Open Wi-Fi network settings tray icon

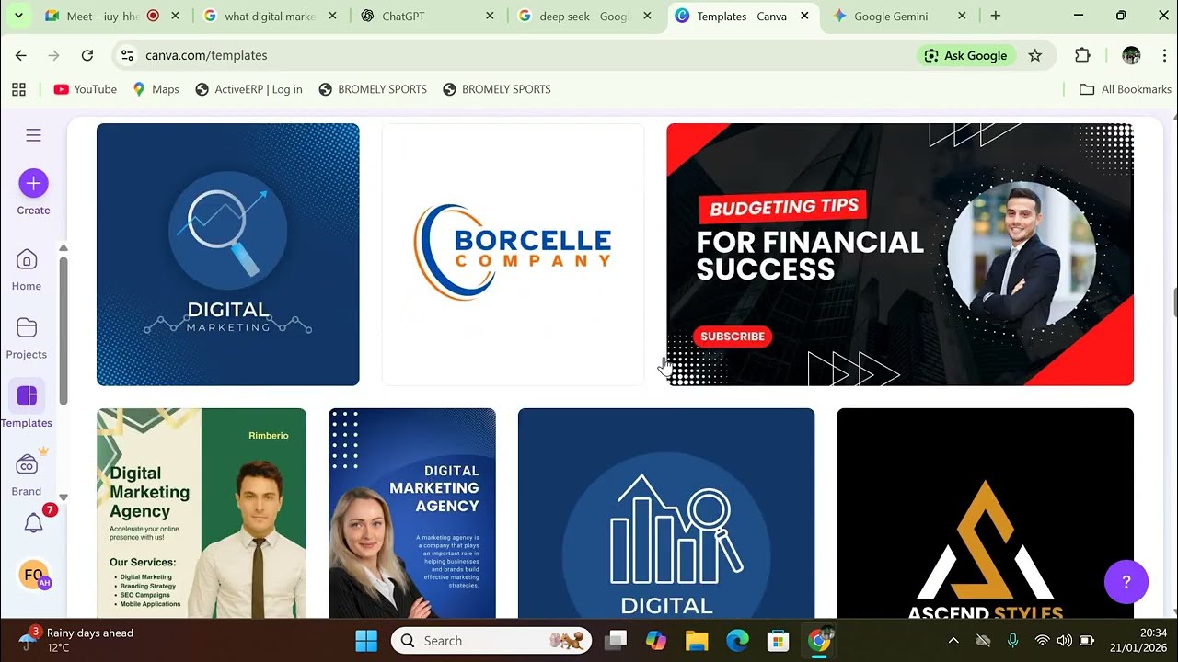coord(1042,641)
